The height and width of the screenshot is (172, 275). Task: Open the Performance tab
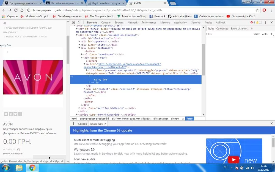[149, 23]
